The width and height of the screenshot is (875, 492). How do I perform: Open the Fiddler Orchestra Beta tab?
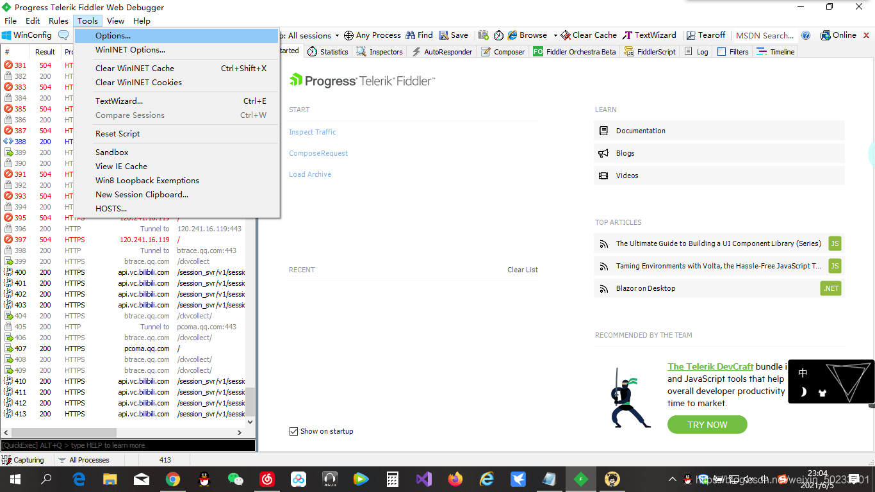[x=575, y=52]
